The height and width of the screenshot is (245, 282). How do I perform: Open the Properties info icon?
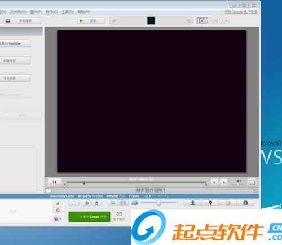coord(245,203)
